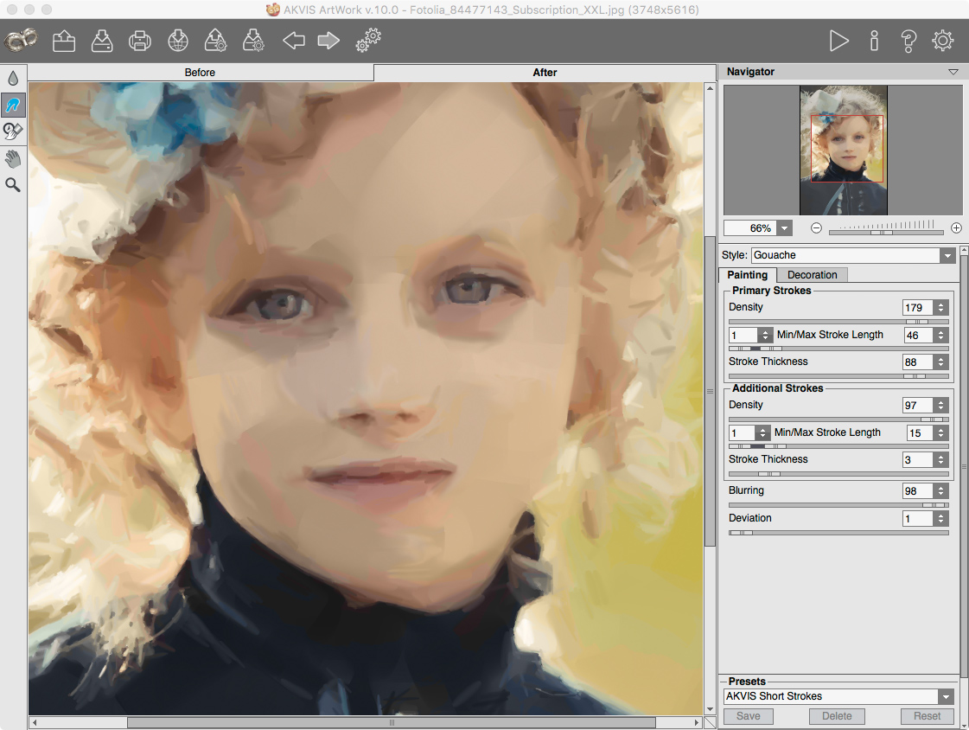Select the Zoom magnifier tool
The height and width of the screenshot is (730, 969).
(13, 185)
